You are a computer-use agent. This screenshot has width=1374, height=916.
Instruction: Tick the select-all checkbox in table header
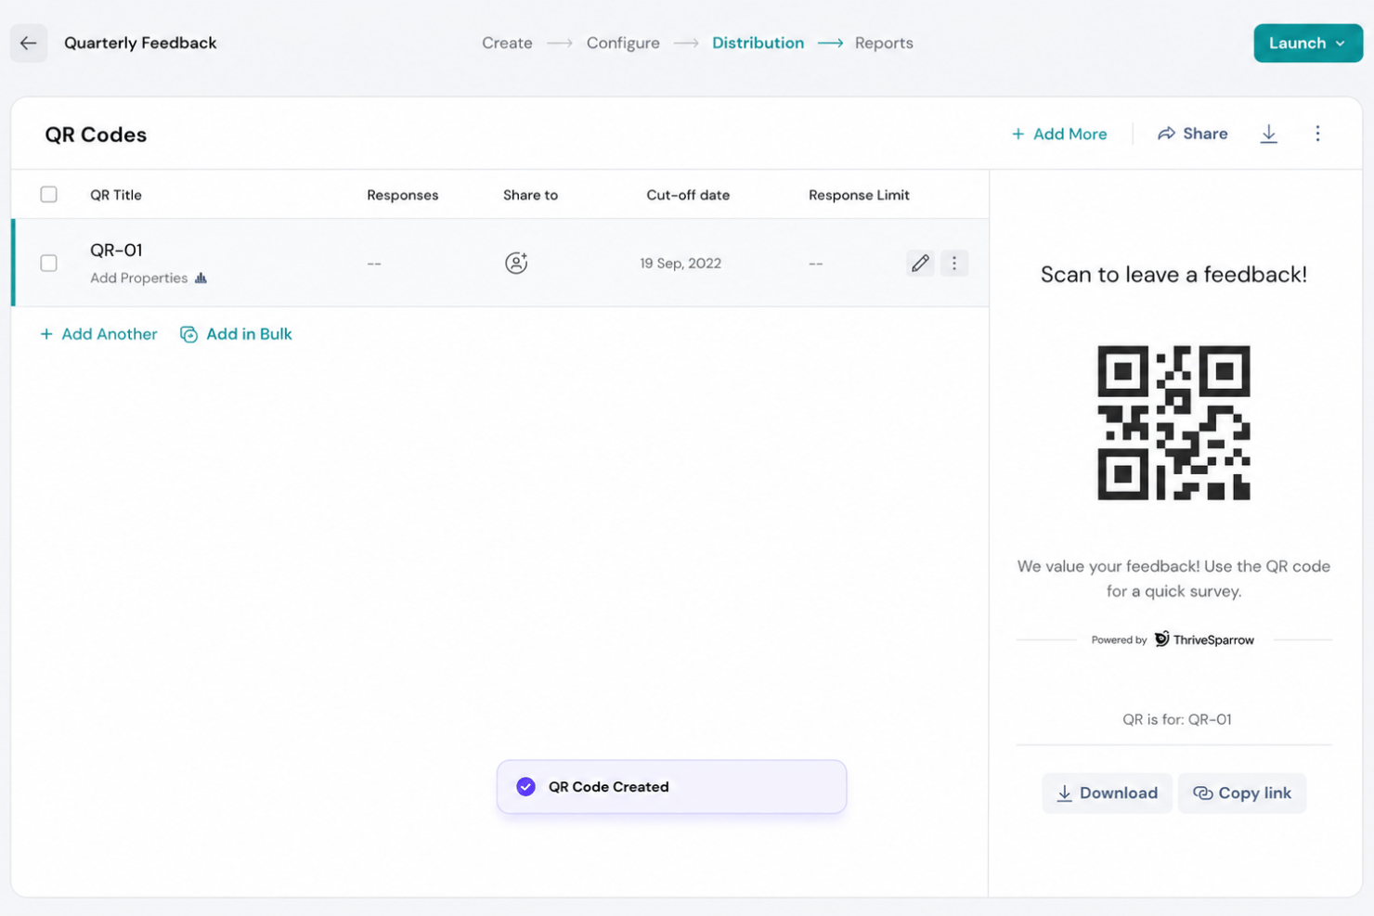pos(48,194)
